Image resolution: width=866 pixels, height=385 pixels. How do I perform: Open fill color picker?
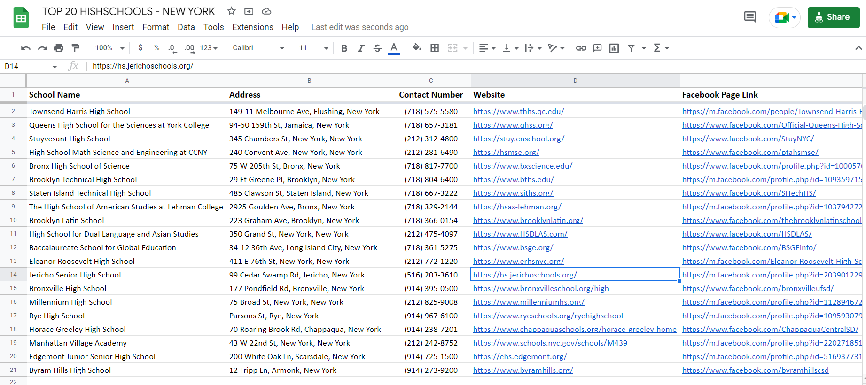pos(416,47)
